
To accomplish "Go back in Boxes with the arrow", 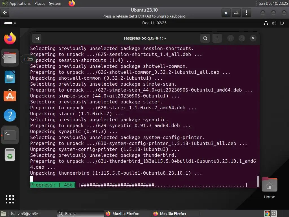I will click(x=5, y=12).
